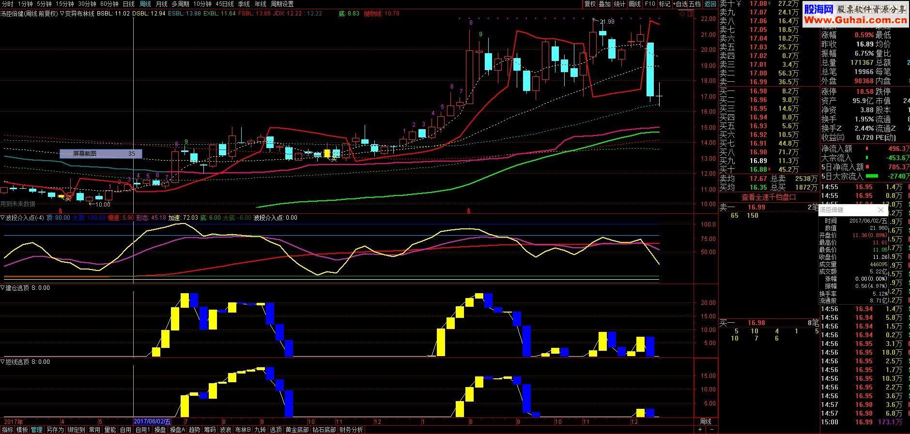Open the 管理 manage tab

point(37,430)
